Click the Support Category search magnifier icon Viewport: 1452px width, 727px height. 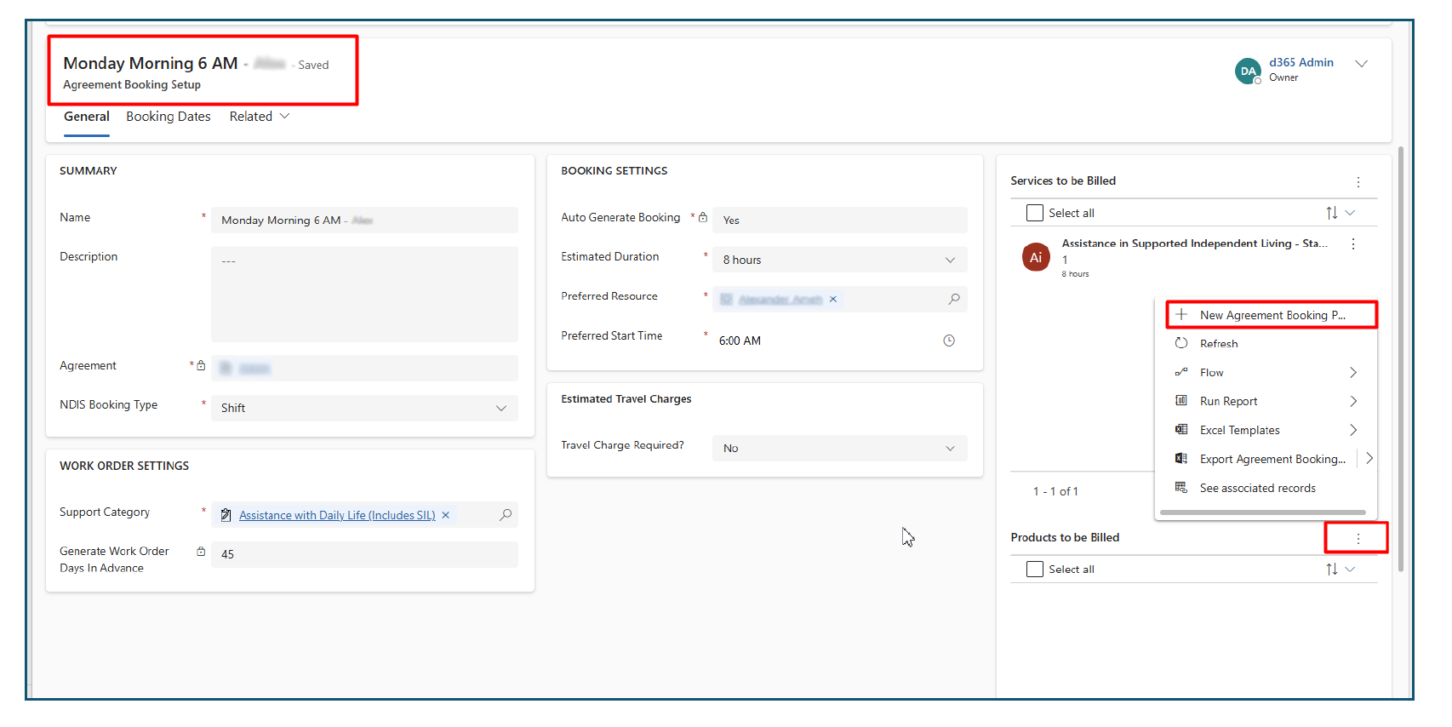coord(506,514)
